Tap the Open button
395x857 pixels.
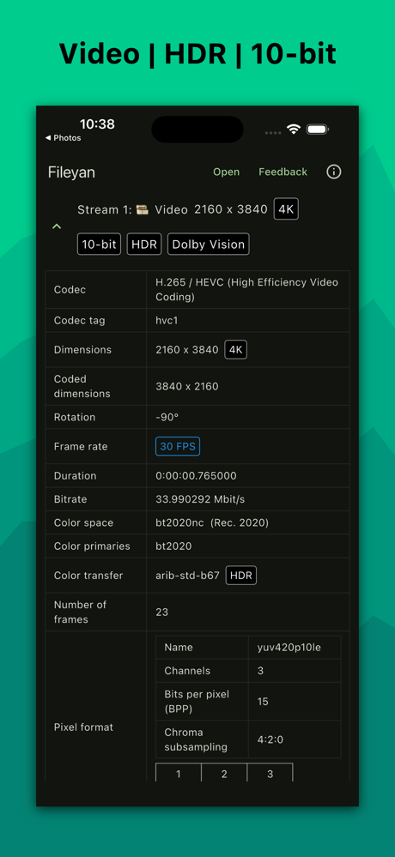[227, 172]
